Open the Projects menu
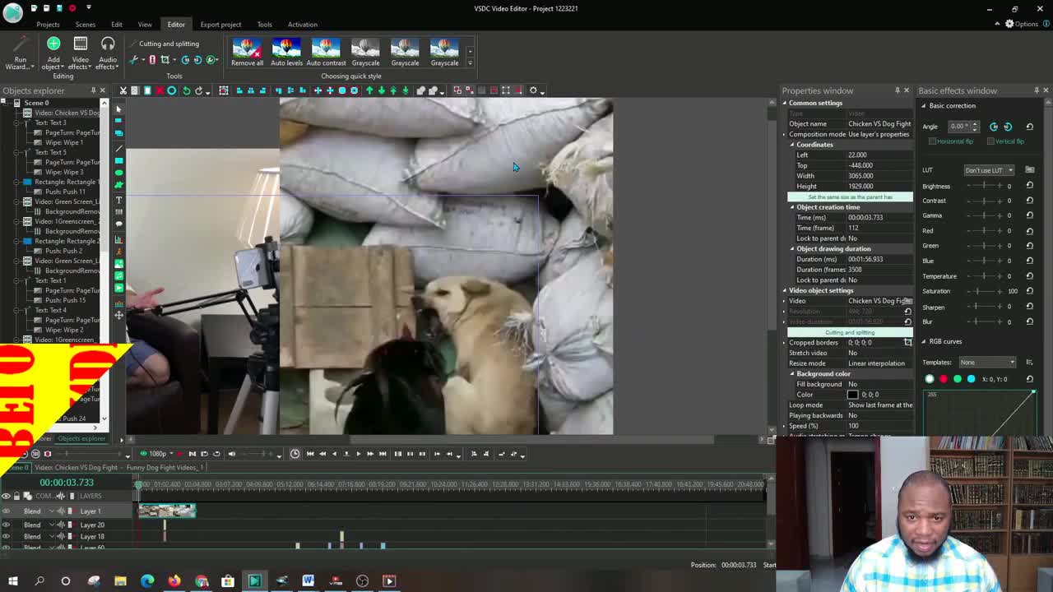 [48, 25]
